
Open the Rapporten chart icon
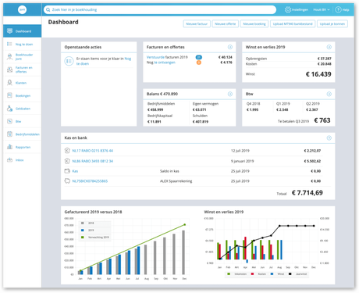tap(9, 147)
